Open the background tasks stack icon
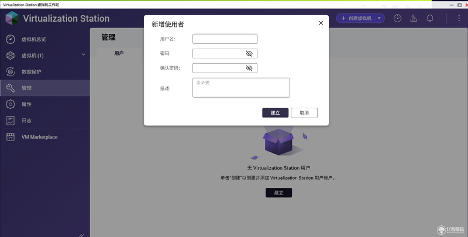This screenshot has width=468, height=237. pyautogui.click(x=414, y=18)
